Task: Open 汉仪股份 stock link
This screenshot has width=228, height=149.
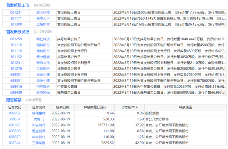Action: (43, 69)
